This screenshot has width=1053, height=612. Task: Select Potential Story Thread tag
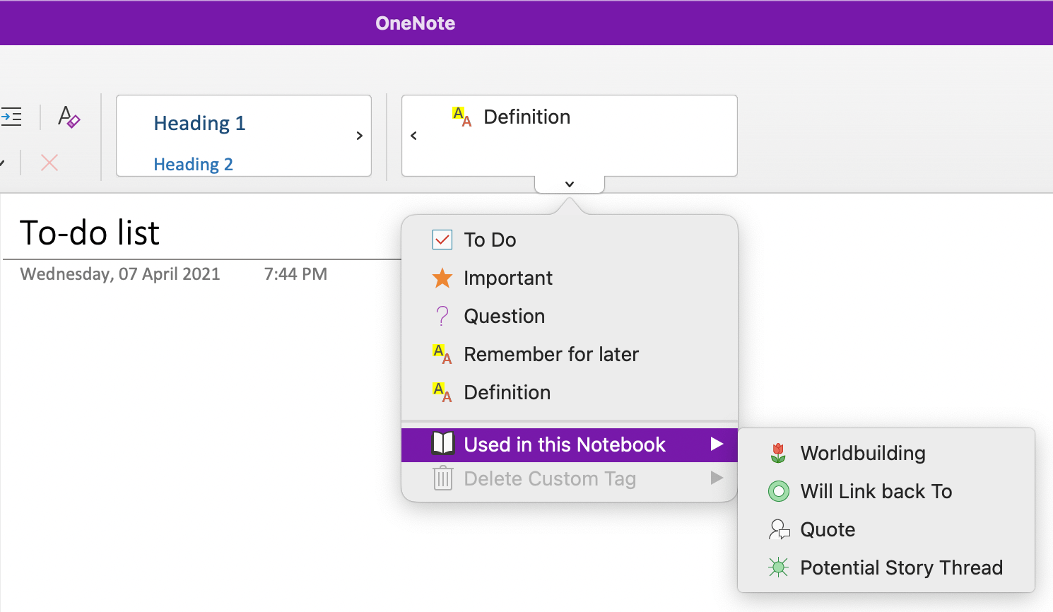[x=886, y=568]
